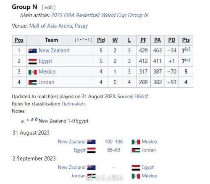Click Egypt flag in 2 September fixture
This screenshot has width=210, height=184.
coord(136,168)
